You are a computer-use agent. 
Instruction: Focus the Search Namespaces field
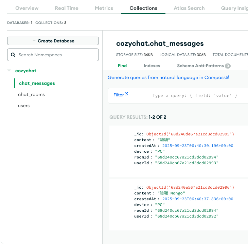click(53, 55)
